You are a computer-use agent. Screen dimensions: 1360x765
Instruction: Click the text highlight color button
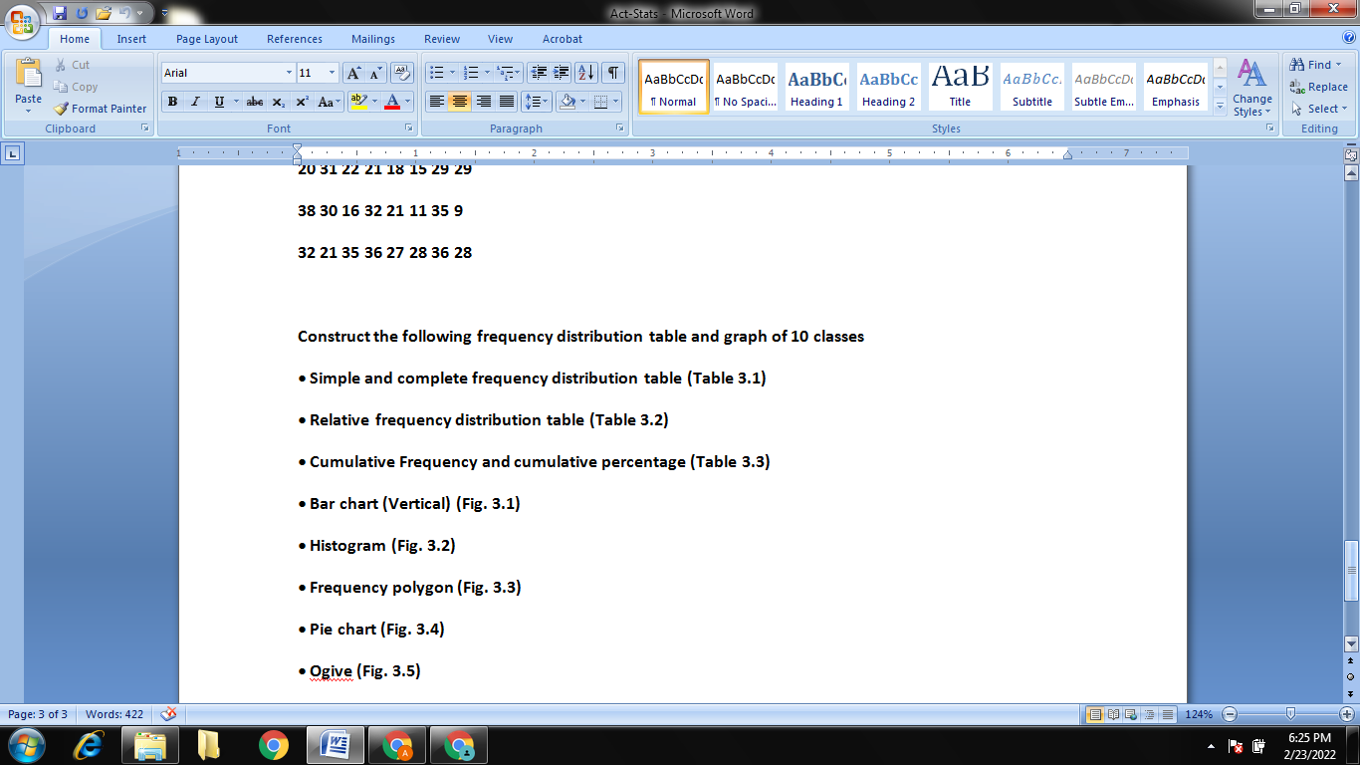pyautogui.click(x=359, y=102)
